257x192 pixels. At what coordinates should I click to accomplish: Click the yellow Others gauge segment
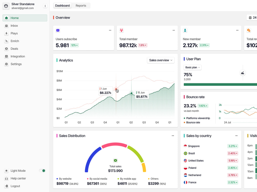(x=144, y=167)
